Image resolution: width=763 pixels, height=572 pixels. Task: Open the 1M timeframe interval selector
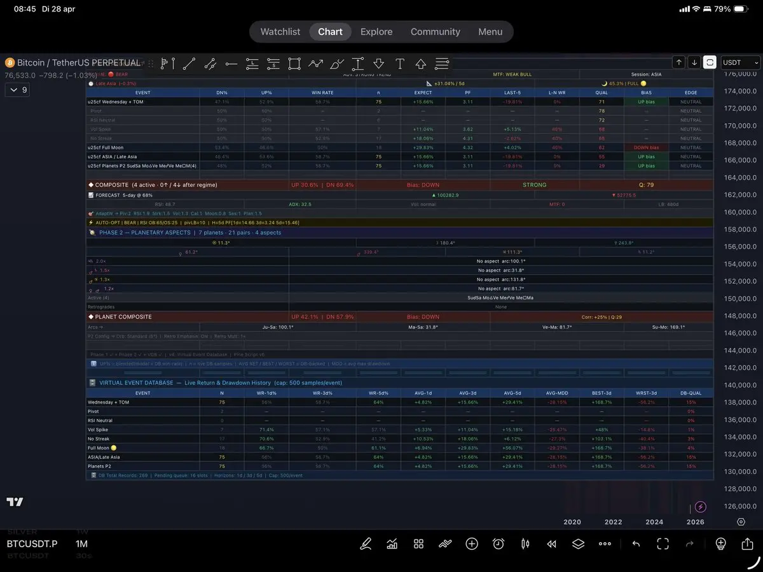[81, 544]
